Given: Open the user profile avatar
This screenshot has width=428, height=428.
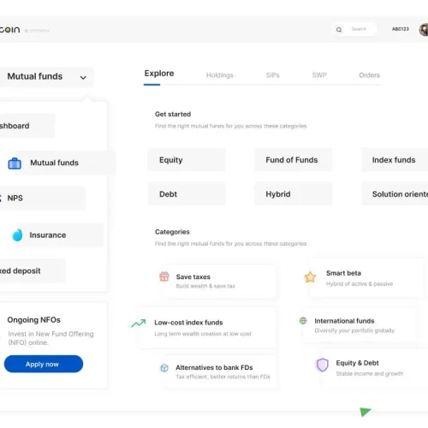Looking at the screenshot, I should click(424, 29).
